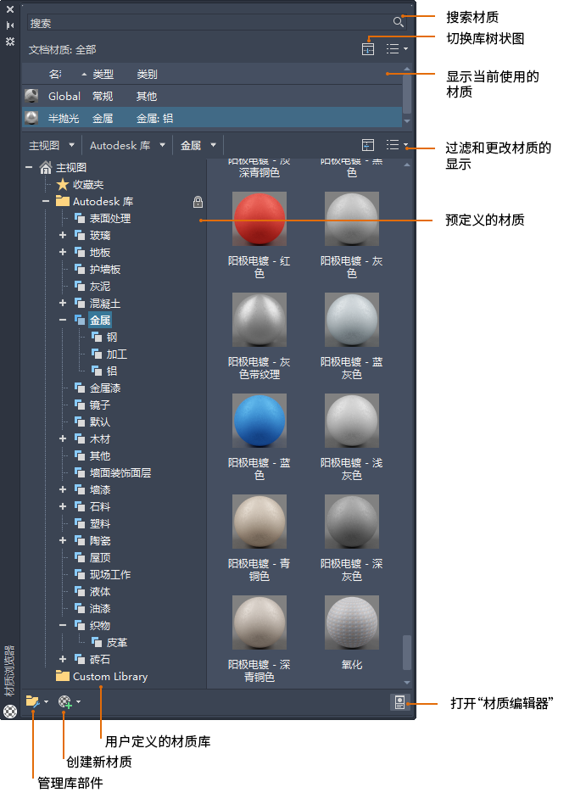Select the 塑料 category

click(92, 523)
